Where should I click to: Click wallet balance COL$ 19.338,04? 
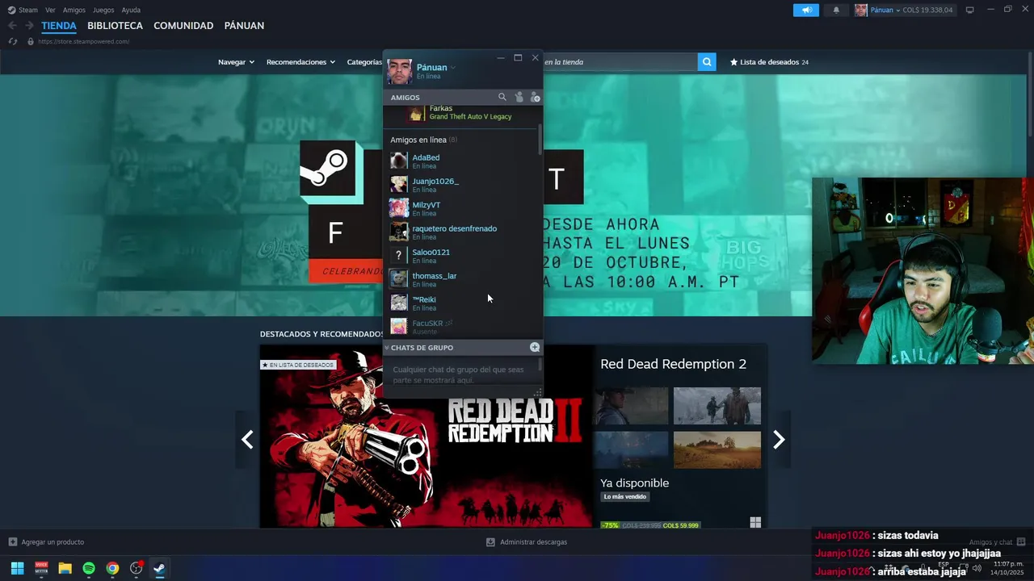[927, 10]
